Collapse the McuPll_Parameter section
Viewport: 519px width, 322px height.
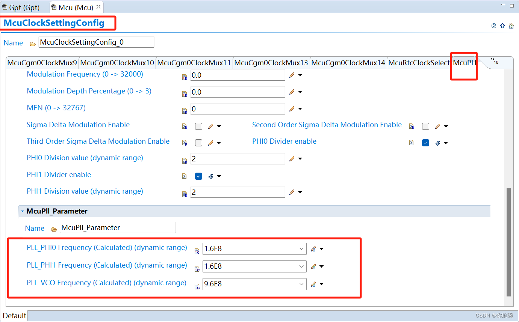[23, 212]
